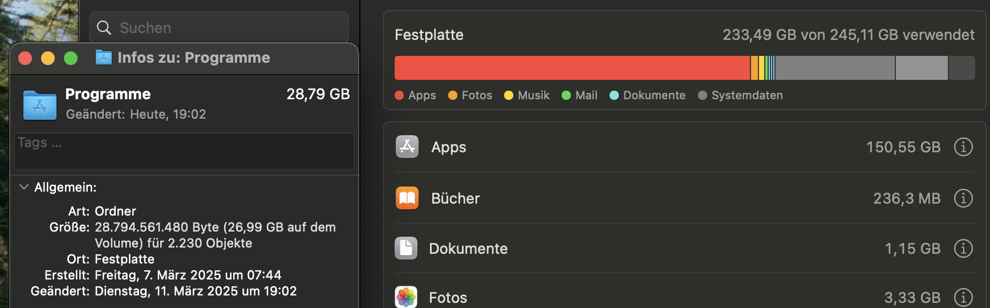This screenshot has height=308, width=990.
Task: Click the search magnifier icon
Action: tap(104, 28)
